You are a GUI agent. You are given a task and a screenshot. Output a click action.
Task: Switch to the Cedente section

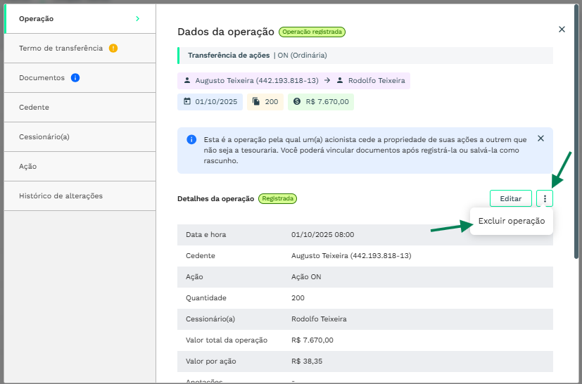(x=34, y=108)
